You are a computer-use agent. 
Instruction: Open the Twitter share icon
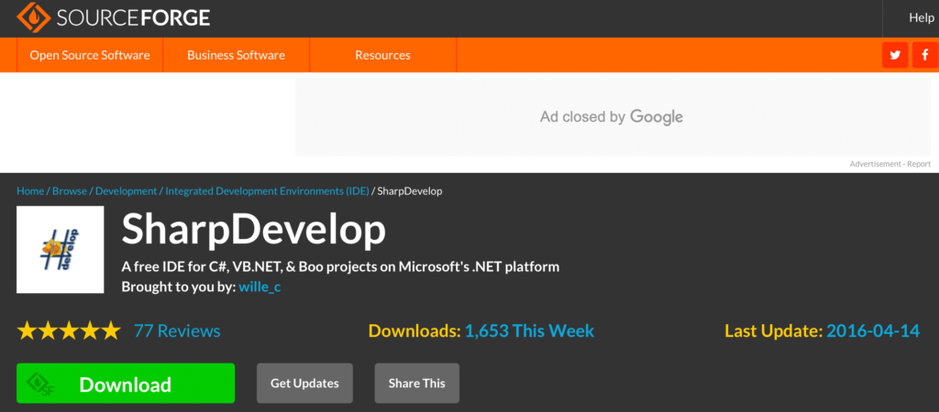click(895, 56)
